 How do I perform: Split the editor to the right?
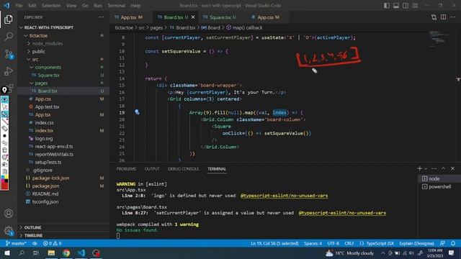[444, 17]
